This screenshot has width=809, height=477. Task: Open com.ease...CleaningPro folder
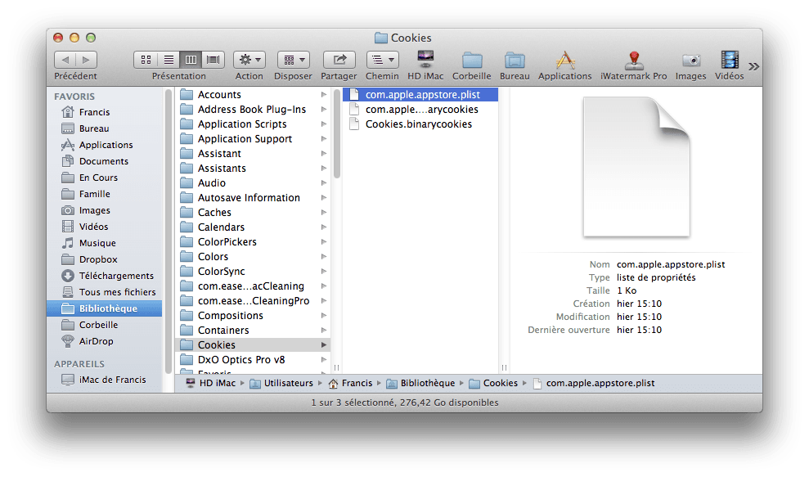coord(254,300)
